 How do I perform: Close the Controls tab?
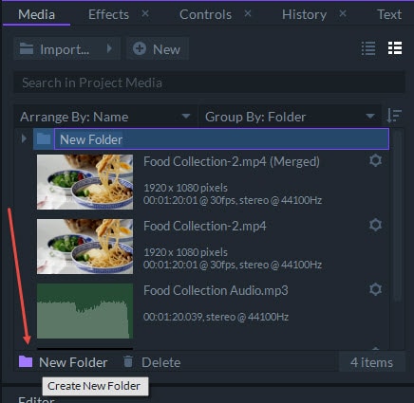click(x=248, y=13)
